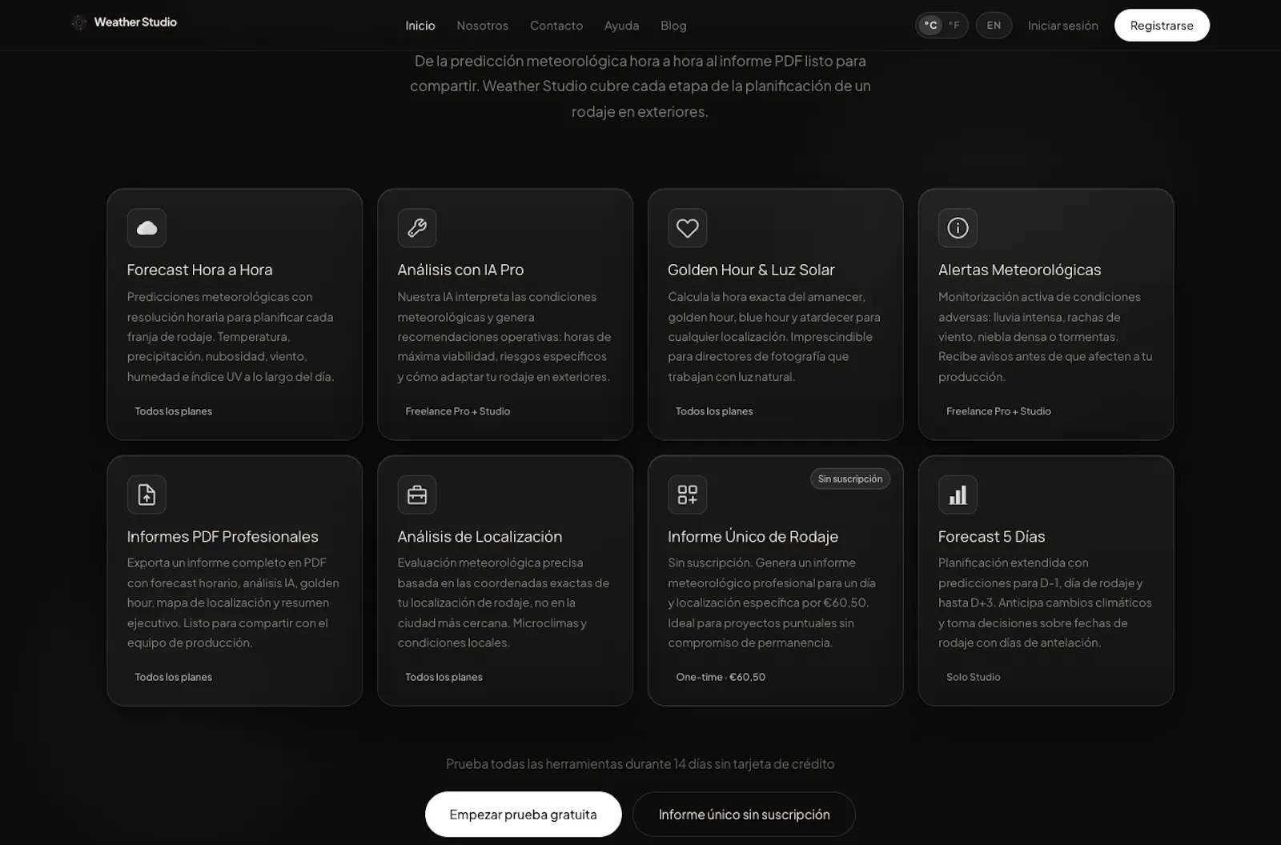Click Todos los planes tag on Golden Hour card

point(714,411)
